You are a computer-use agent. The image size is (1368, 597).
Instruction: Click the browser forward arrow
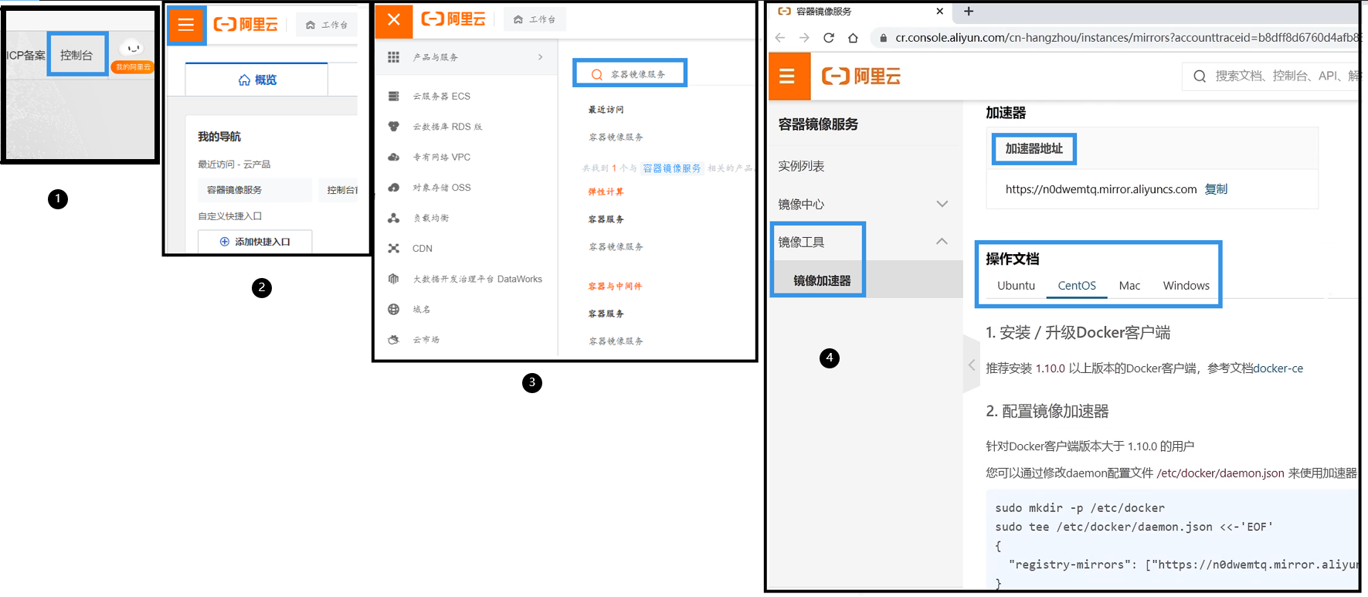pos(804,37)
